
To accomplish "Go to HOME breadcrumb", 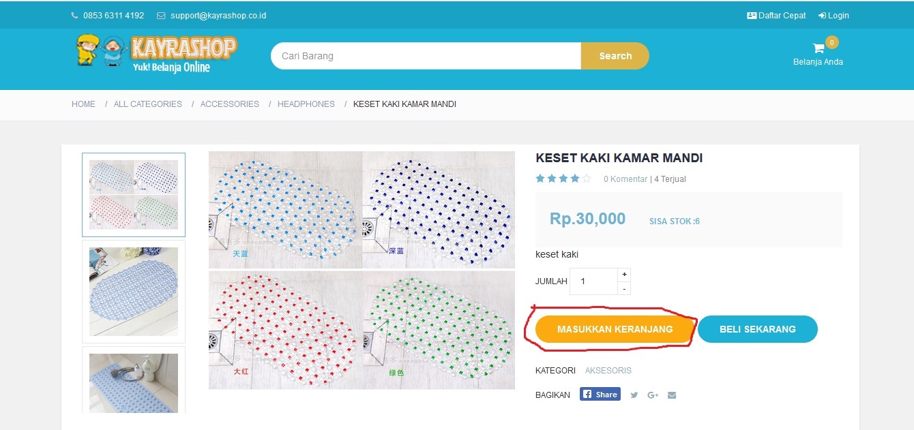I will pyautogui.click(x=83, y=104).
